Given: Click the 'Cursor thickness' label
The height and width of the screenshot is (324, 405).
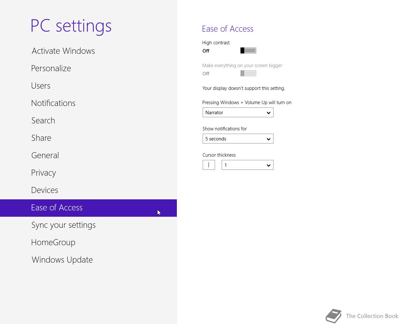Looking at the screenshot, I should point(219,155).
